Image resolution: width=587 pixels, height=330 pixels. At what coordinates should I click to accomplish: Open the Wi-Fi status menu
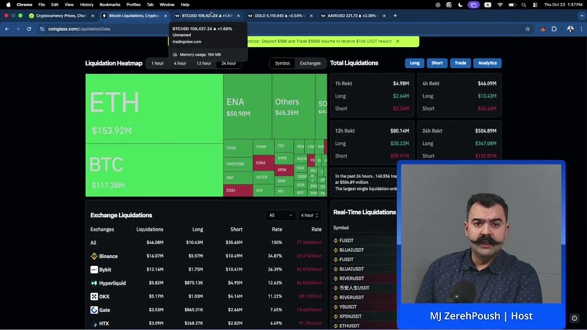click(500, 5)
